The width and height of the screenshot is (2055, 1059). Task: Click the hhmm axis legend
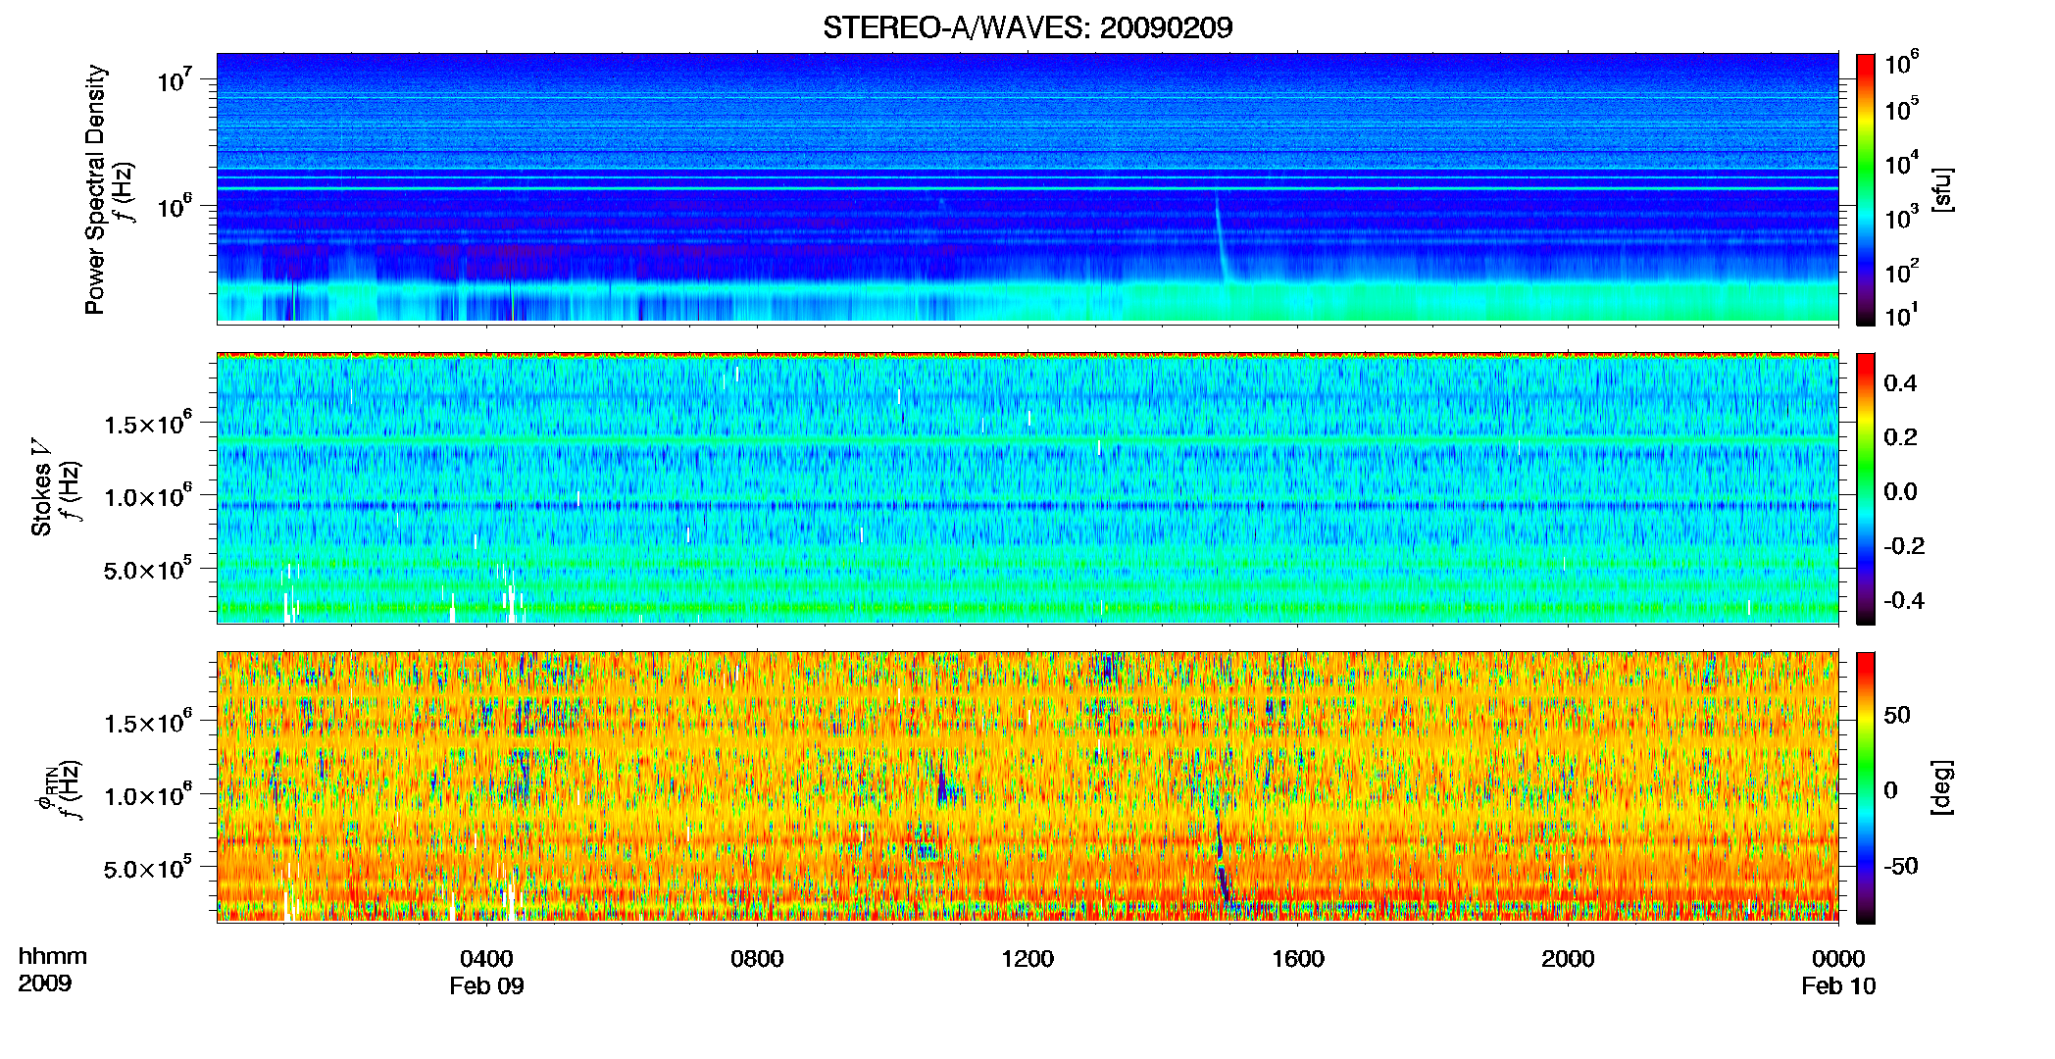[x=53, y=957]
